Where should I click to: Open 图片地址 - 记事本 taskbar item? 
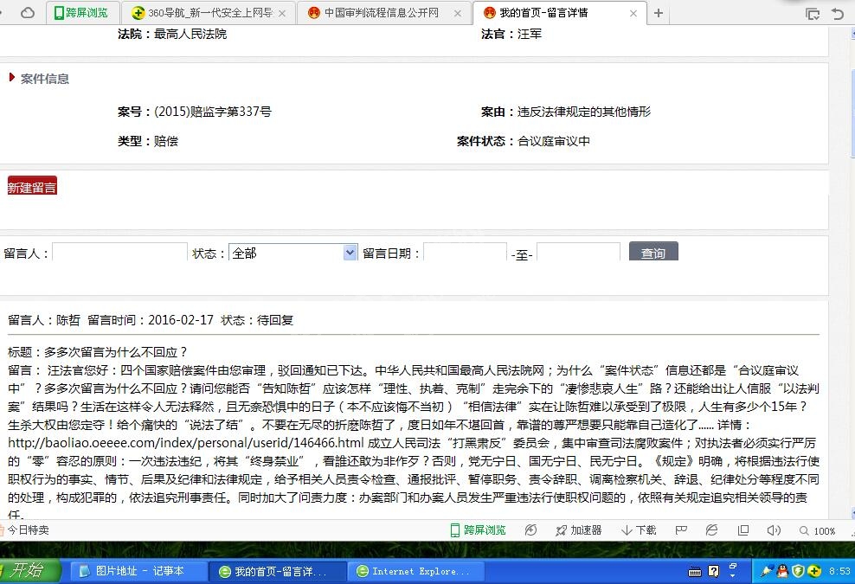[139, 571]
